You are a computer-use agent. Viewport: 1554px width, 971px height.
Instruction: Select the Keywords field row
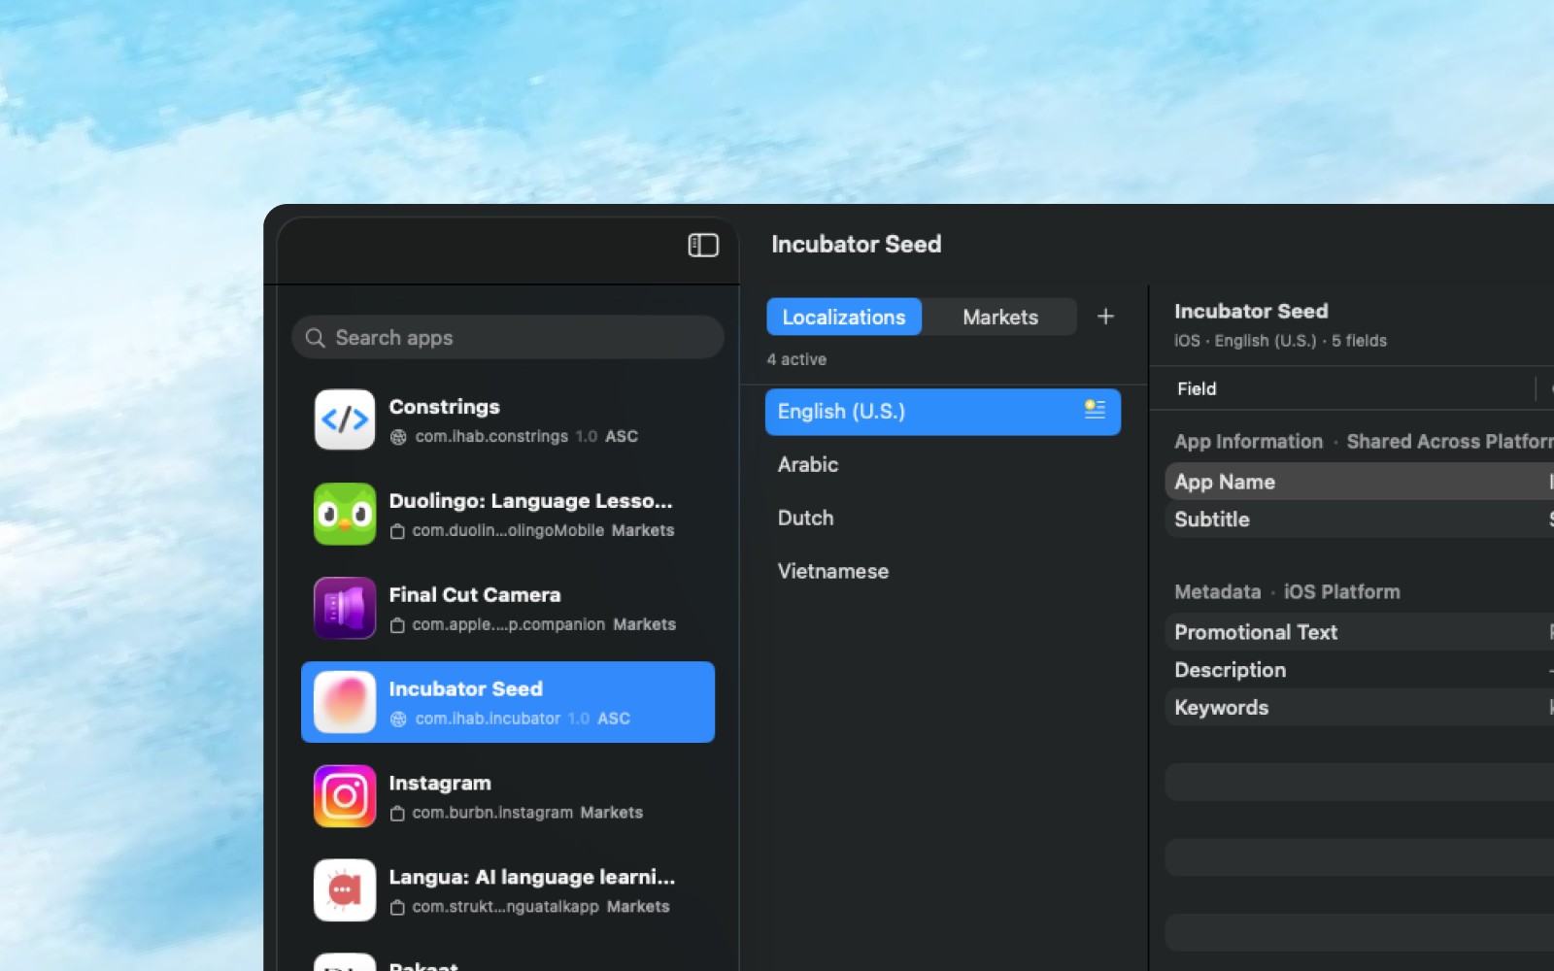pos(1360,708)
